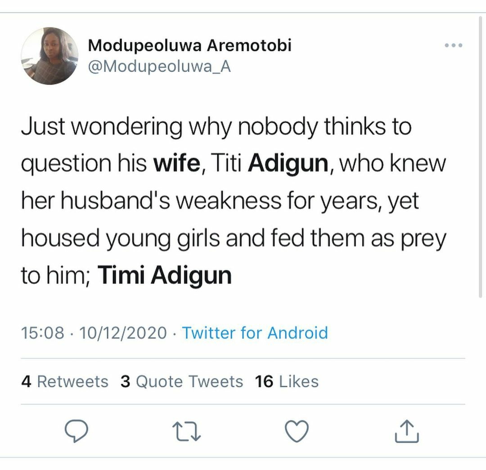Click the bold 'Timi Adigun' name
Viewport: 486px width, 470px height.
164,275
